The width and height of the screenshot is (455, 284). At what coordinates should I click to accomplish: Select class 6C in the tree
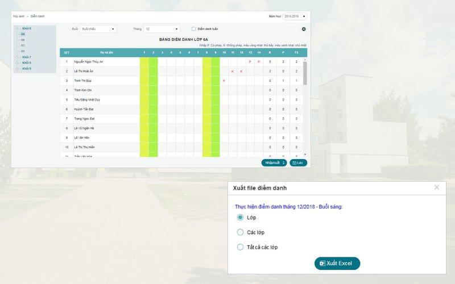click(23, 45)
